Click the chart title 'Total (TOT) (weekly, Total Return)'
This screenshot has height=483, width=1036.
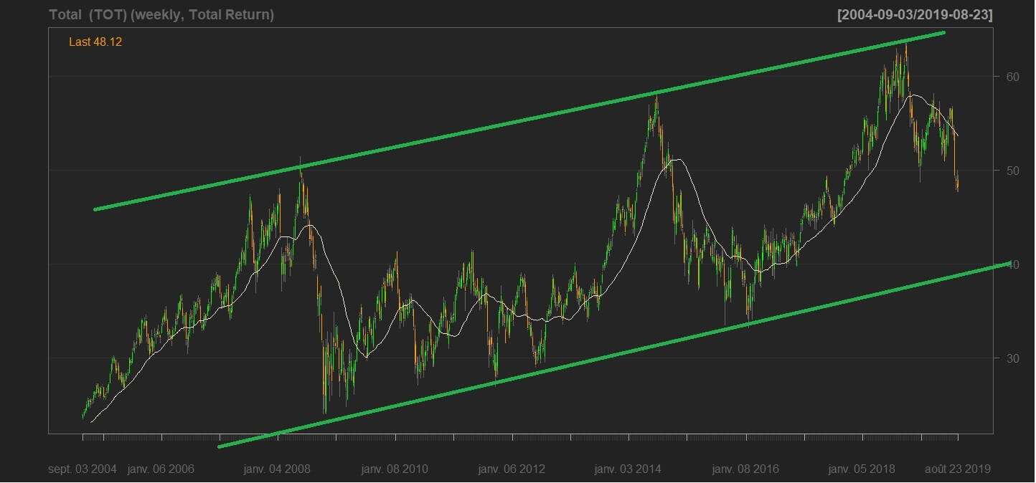click(161, 14)
